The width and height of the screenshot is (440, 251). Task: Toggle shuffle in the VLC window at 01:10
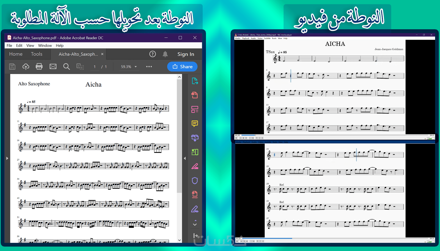tap(263, 241)
